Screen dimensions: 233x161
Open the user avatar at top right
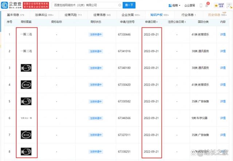[229, 5]
